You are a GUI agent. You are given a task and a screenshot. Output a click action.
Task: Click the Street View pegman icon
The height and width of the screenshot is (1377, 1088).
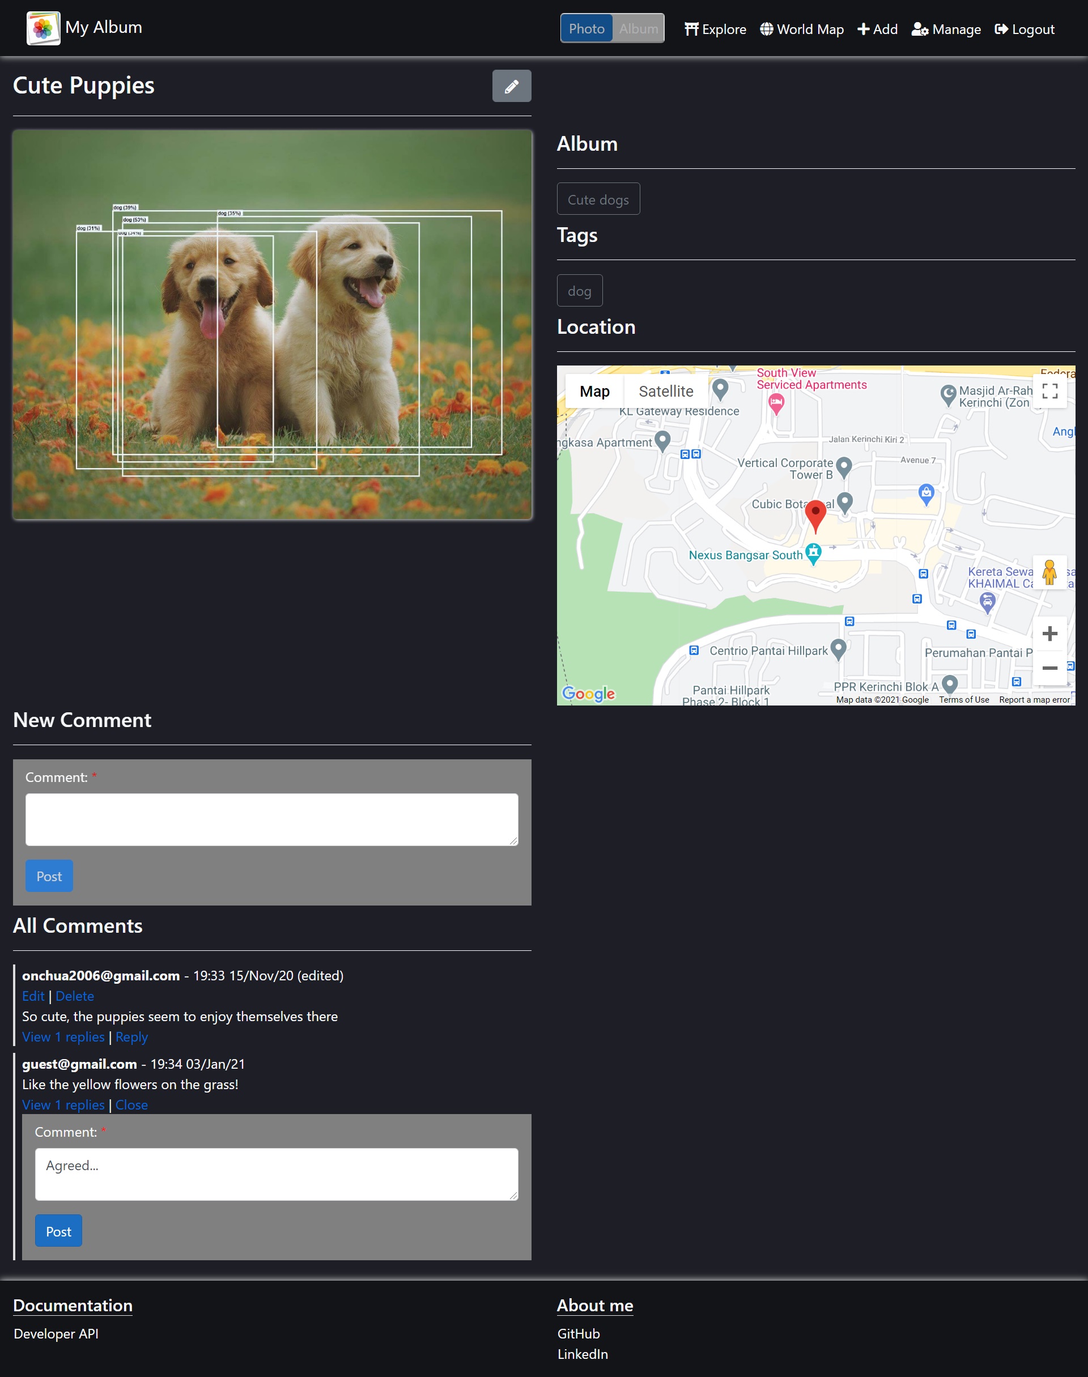[x=1049, y=572]
